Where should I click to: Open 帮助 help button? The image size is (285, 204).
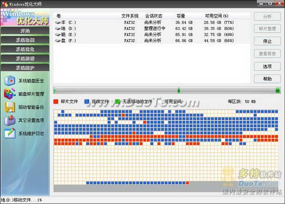pyautogui.click(x=267, y=79)
